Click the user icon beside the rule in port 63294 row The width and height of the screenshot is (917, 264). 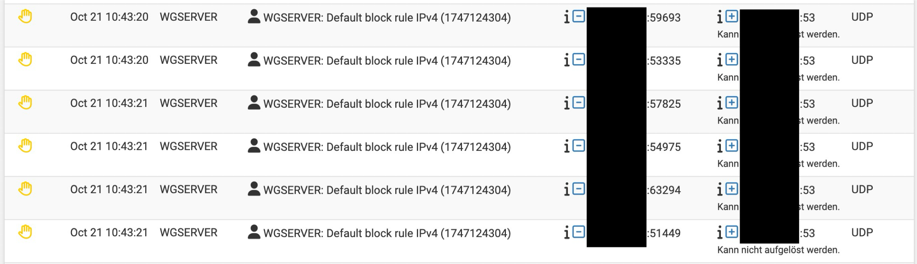(254, 189)
